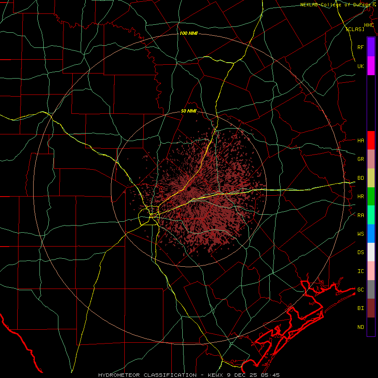Screen dimensions: 378x378
Task: Click the [CLAS] units label
Action: [x=355, y=29]
